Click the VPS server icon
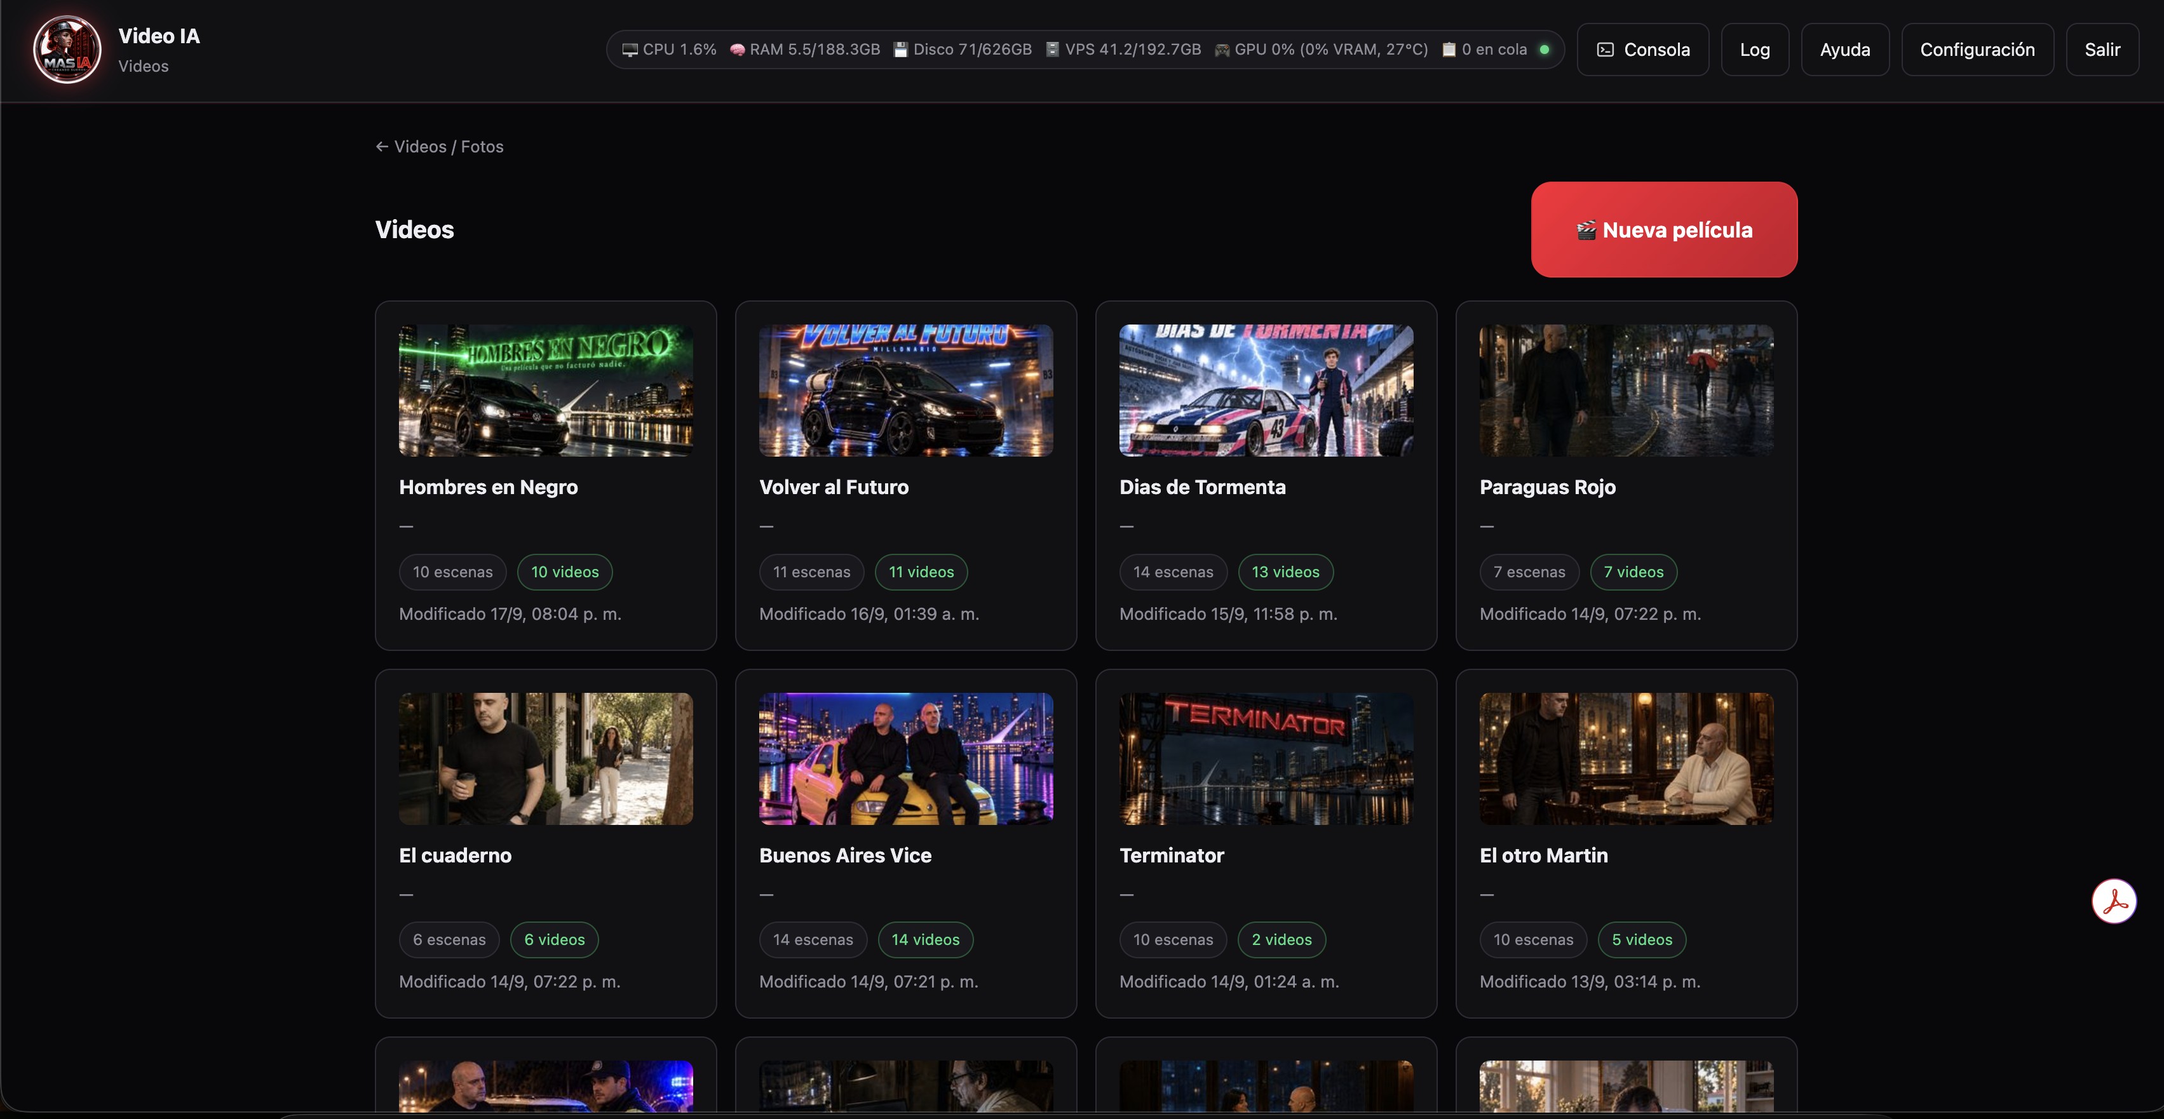This screenshot has height=1119, width=2164. coord(1053,50)
